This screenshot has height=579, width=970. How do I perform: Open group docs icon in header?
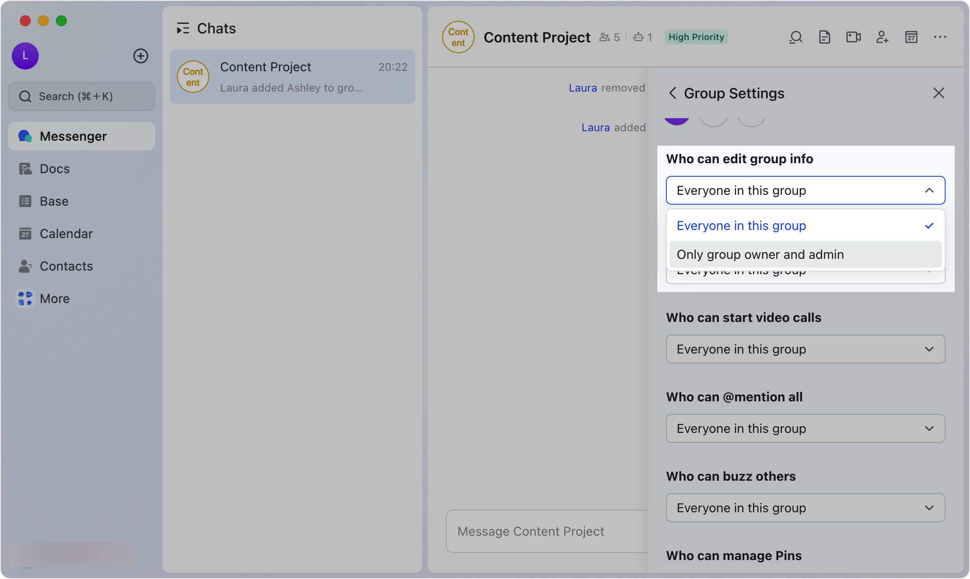[x=825, y=37]
